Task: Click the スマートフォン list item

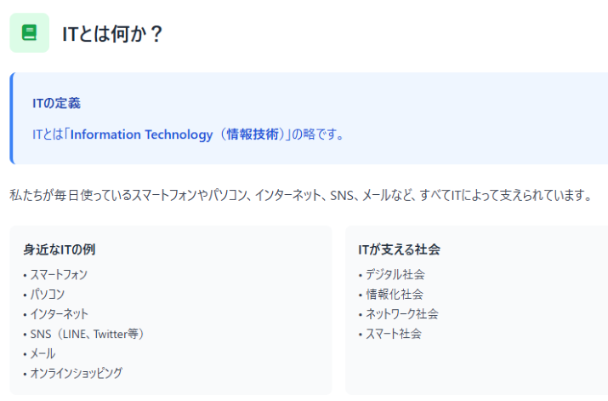Action: [59, 274]
